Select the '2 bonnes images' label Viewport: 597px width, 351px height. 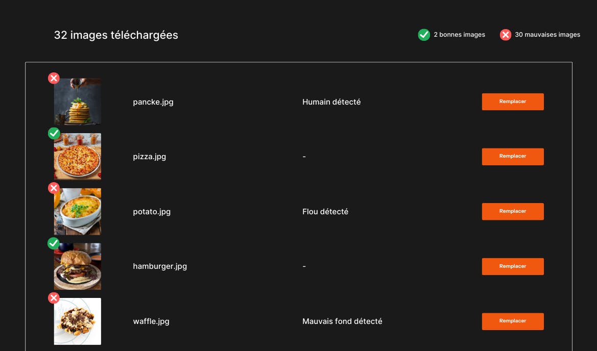[x=459, y=35]
